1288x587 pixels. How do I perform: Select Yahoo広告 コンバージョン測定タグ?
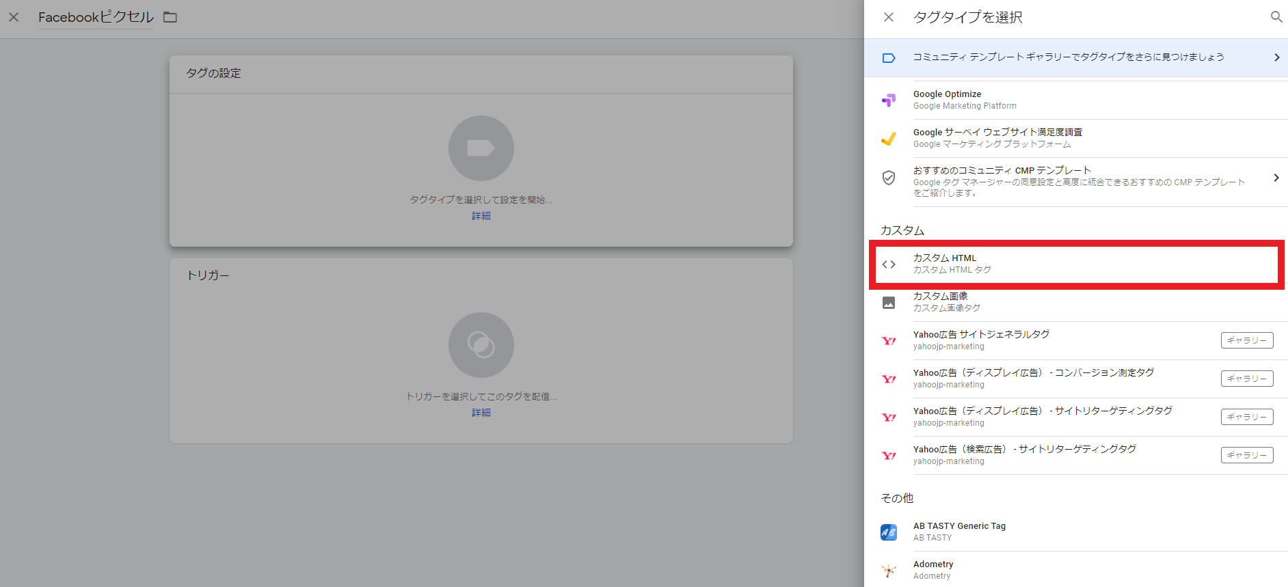1076,379
